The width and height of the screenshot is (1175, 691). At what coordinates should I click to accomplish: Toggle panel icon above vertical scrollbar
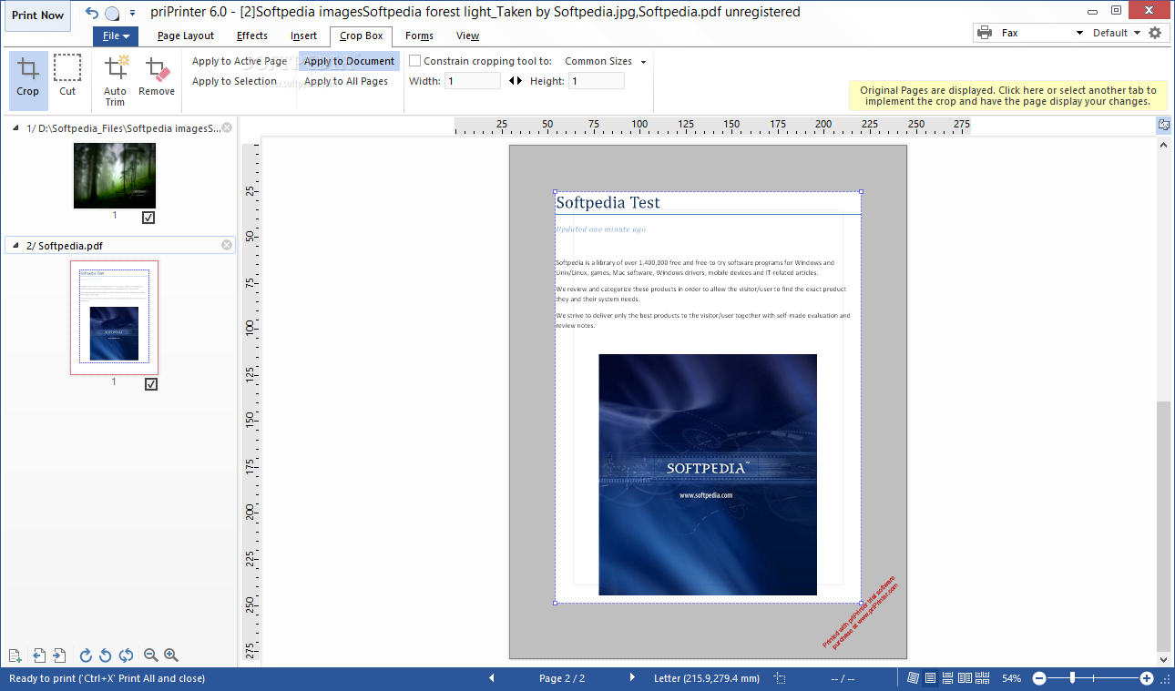pos(1164,125)
